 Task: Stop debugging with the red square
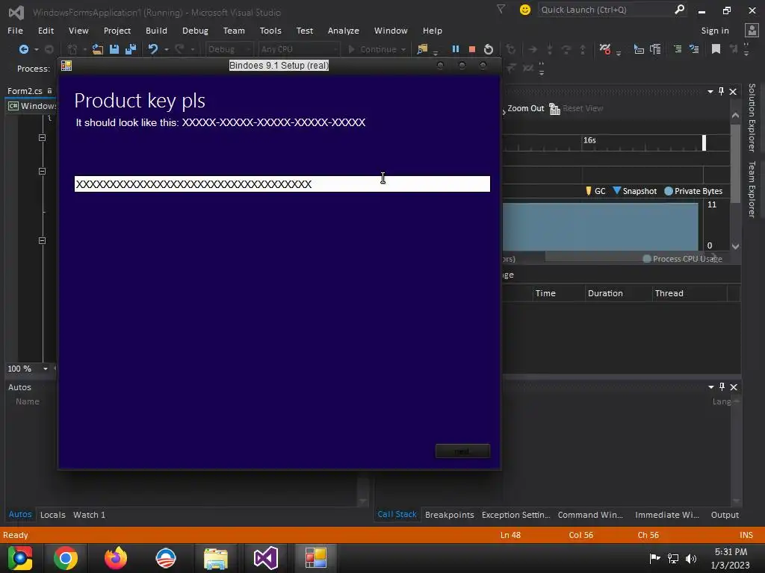coord(472,49)
